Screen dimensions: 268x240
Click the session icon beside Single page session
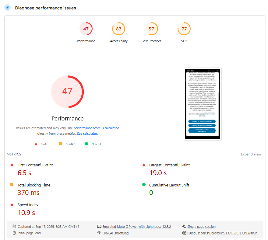click(x=184, y=226)
